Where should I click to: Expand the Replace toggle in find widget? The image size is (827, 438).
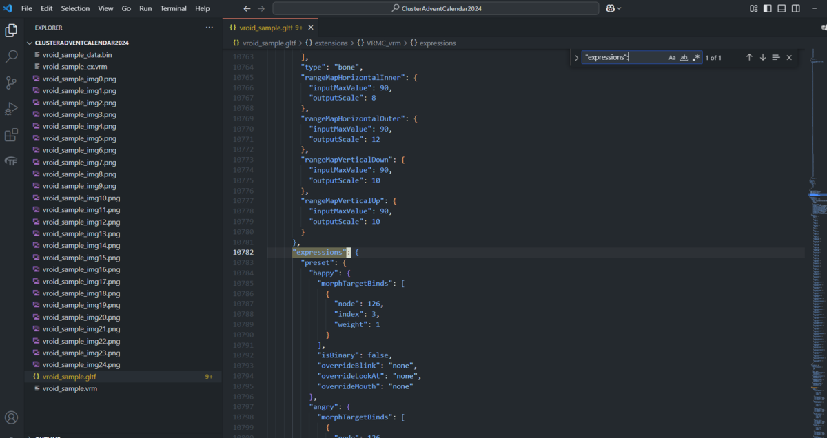click(576, 58)
